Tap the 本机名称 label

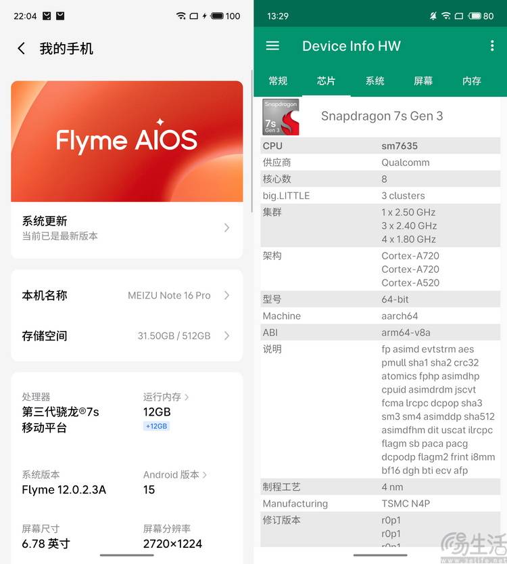click(x=45, y=295)
